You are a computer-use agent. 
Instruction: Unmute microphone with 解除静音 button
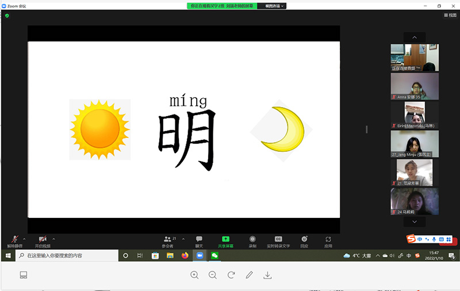tap(14, 240)
